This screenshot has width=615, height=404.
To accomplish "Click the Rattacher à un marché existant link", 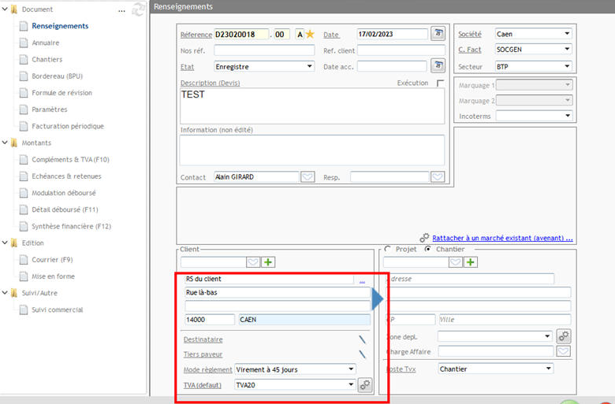I will 501,238.
